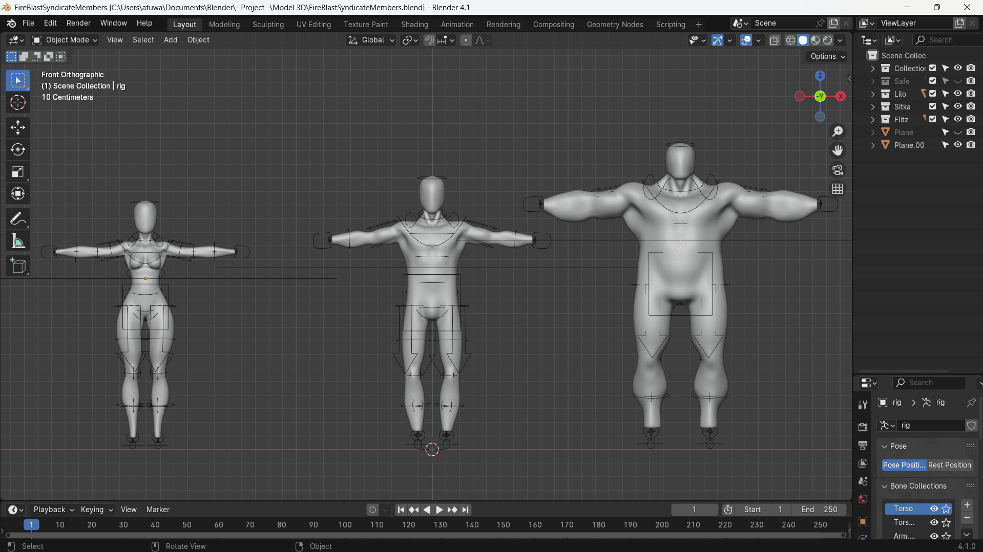Viewport: 983px width, 552px height.
Task: Select the Move tool
Action: [18, 127]
